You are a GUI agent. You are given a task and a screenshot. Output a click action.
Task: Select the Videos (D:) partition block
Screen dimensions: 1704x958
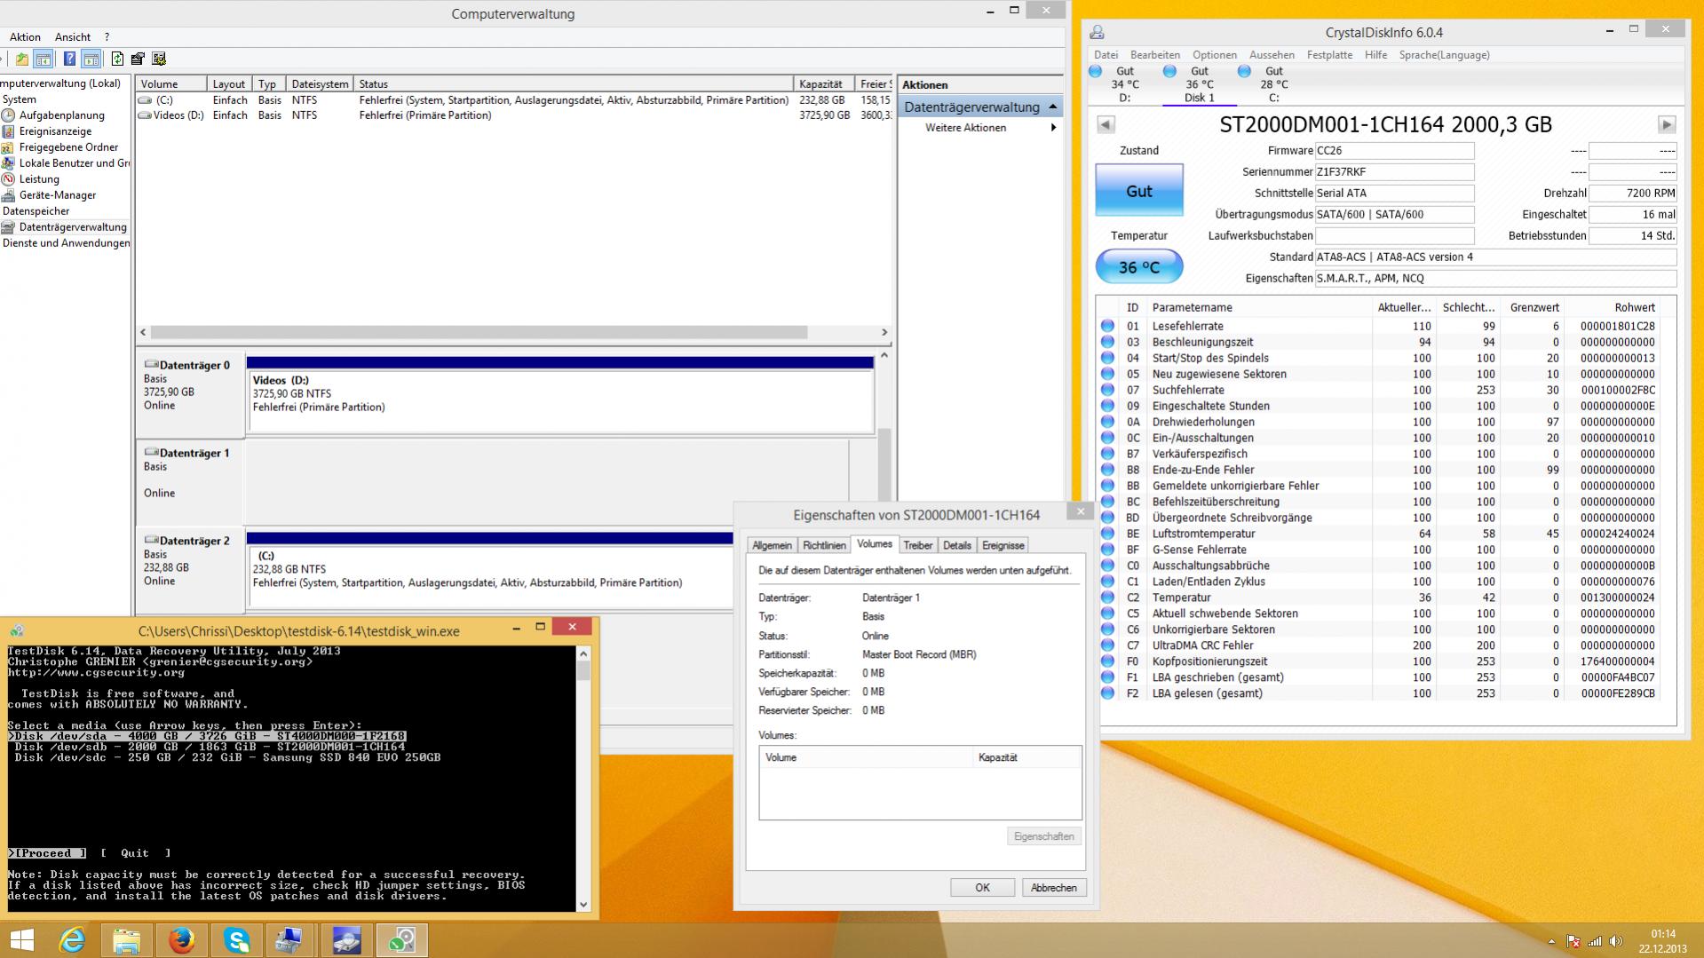[x=560, y=400]
